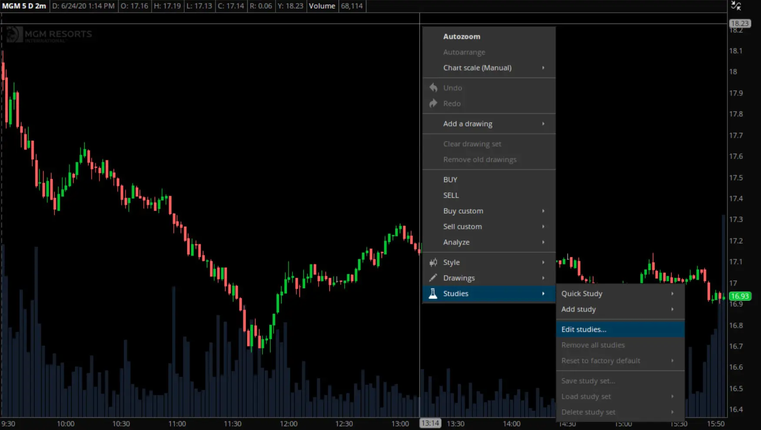This screenshot has height=430, width=761.
Task: Click the Remove all studies entry
Action: pyautogui.click(x=620, y=345)
